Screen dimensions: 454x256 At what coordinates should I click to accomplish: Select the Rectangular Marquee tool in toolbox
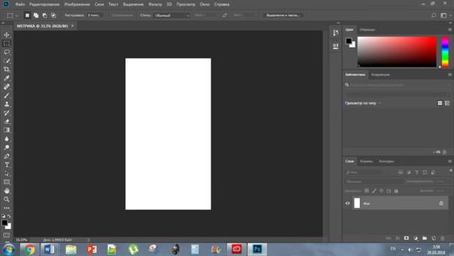tap(7, 43)
